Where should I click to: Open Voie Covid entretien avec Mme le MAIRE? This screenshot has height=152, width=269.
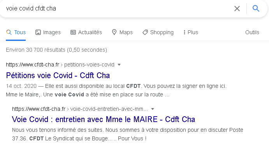tap(104, 119)
